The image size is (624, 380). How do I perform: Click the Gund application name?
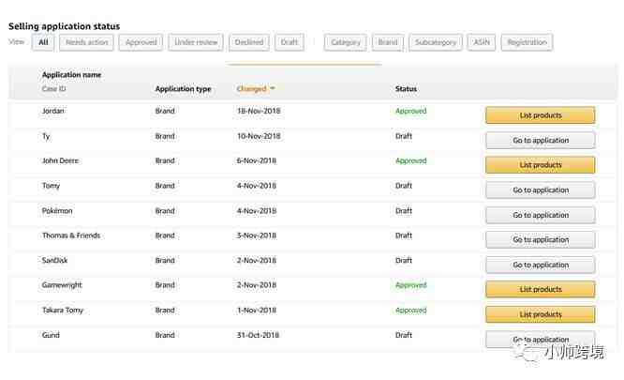(51, 335)
